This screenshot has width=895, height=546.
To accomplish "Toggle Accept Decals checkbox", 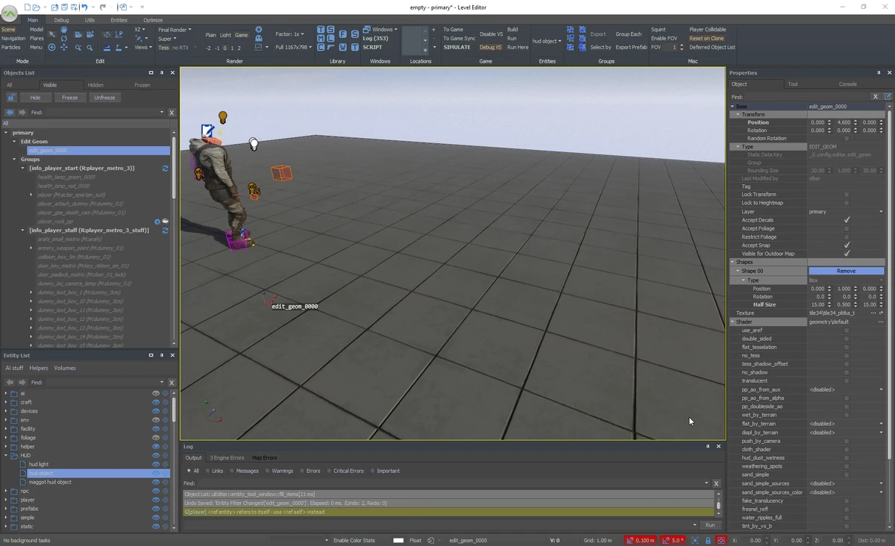I will click(x=847, y=219).
